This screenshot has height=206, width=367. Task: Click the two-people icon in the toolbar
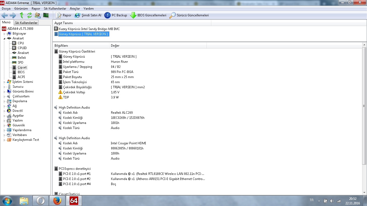(38, 15)
